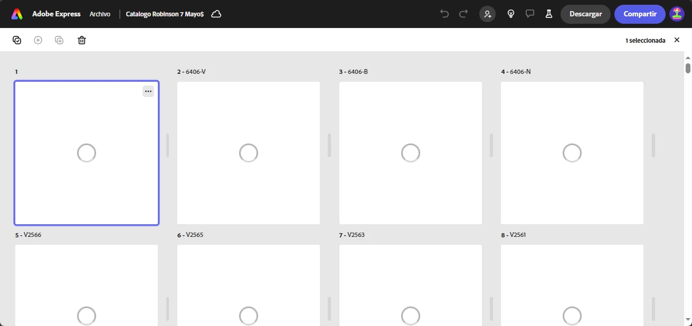The height and width of the screenshot is (326, 692).
Task: Click the cloud sync status icon
Action: [216, 14]
